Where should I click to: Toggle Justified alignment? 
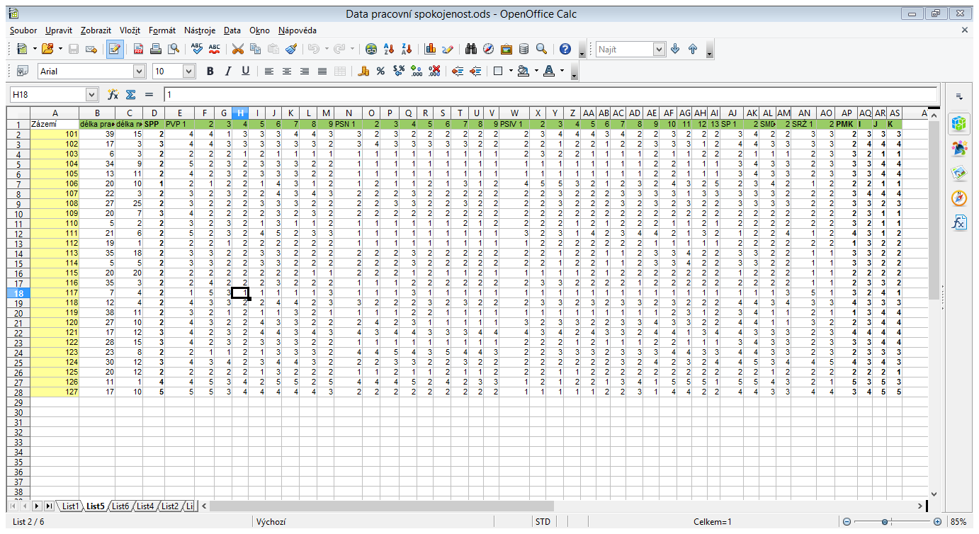coord(322,71)
